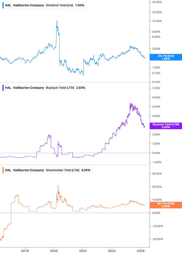The image size is (182, 255).
Task: Click the -10.00% tick on shareholder yield axis
Action: click(x=157, y=226)
